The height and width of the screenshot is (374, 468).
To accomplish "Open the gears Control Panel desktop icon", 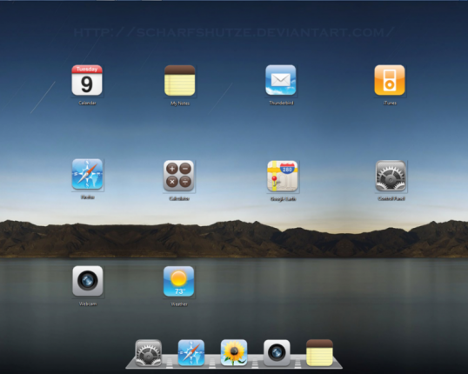I will tap(391, 176).
